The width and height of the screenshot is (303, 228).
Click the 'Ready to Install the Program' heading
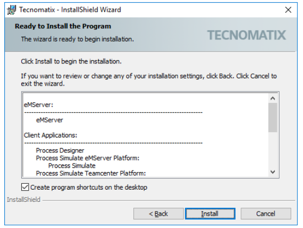pyautogui.click(x=63, y=26)
